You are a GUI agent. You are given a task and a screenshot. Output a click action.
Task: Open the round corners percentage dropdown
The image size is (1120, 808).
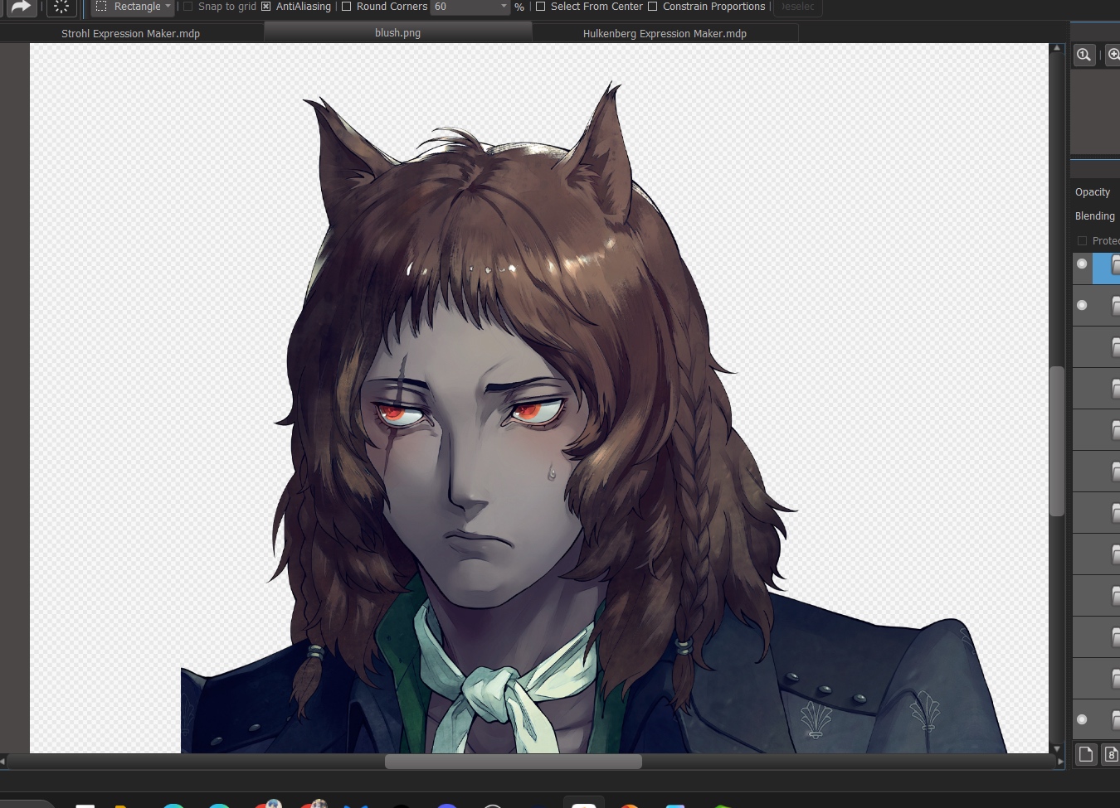[504, 7]
